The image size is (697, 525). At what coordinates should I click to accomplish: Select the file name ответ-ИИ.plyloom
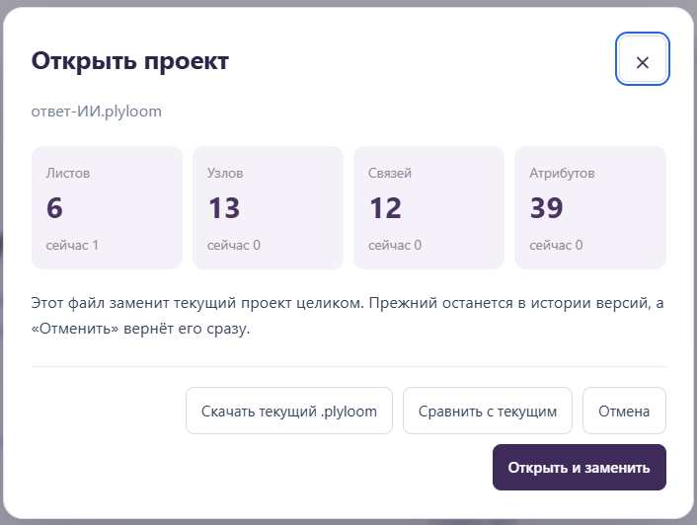(x=97, y=112)
